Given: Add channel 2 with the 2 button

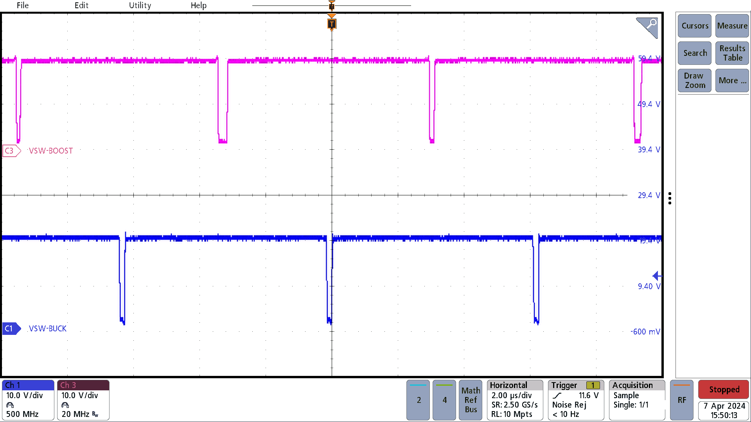Looking at the screenshot, I should (419, 400).
